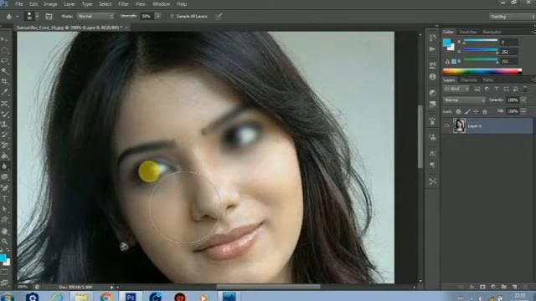Hide Layer 0 with eye icon
536x301 pixels.
[446, 125]
